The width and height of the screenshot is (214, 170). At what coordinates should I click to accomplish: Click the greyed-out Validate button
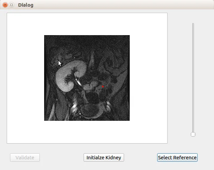25,157
